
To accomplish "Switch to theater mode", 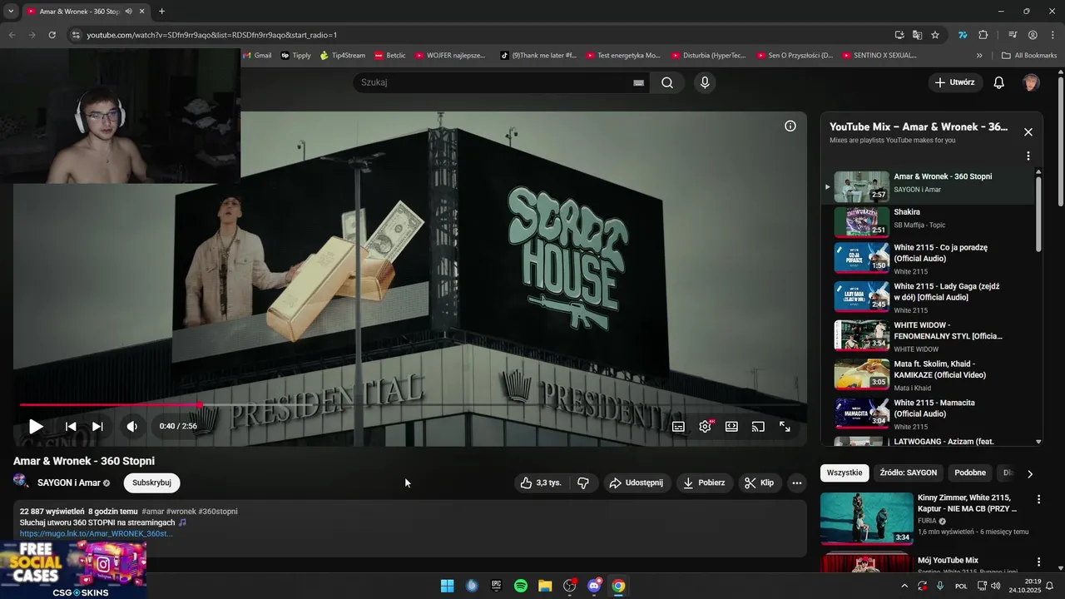I will 731,427.
